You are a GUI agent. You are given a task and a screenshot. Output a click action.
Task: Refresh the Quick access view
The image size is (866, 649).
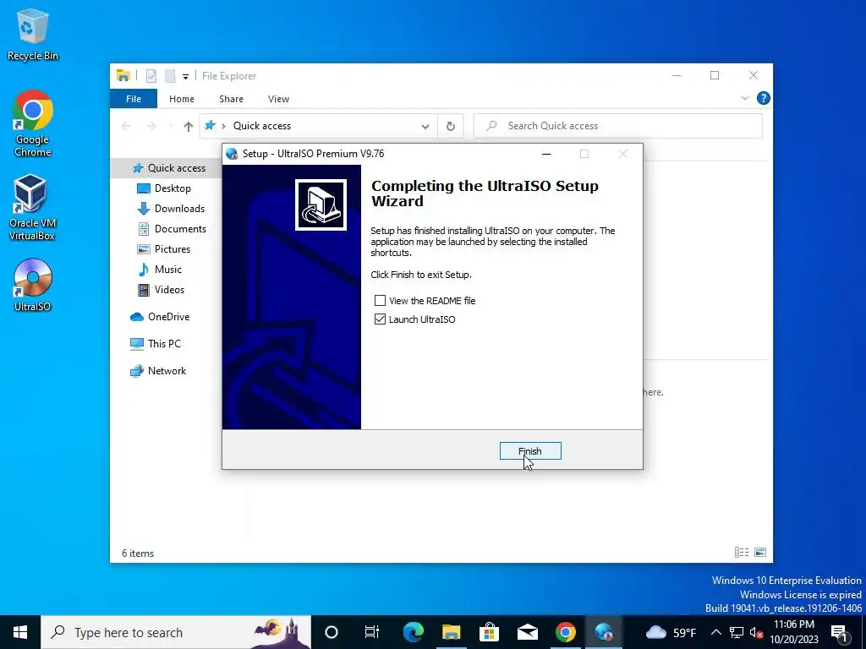click(x=451, y=127)
